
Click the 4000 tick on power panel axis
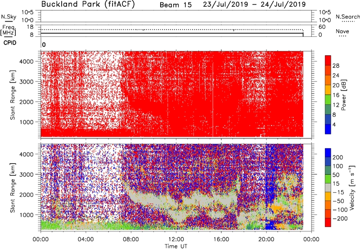point(27,62)
